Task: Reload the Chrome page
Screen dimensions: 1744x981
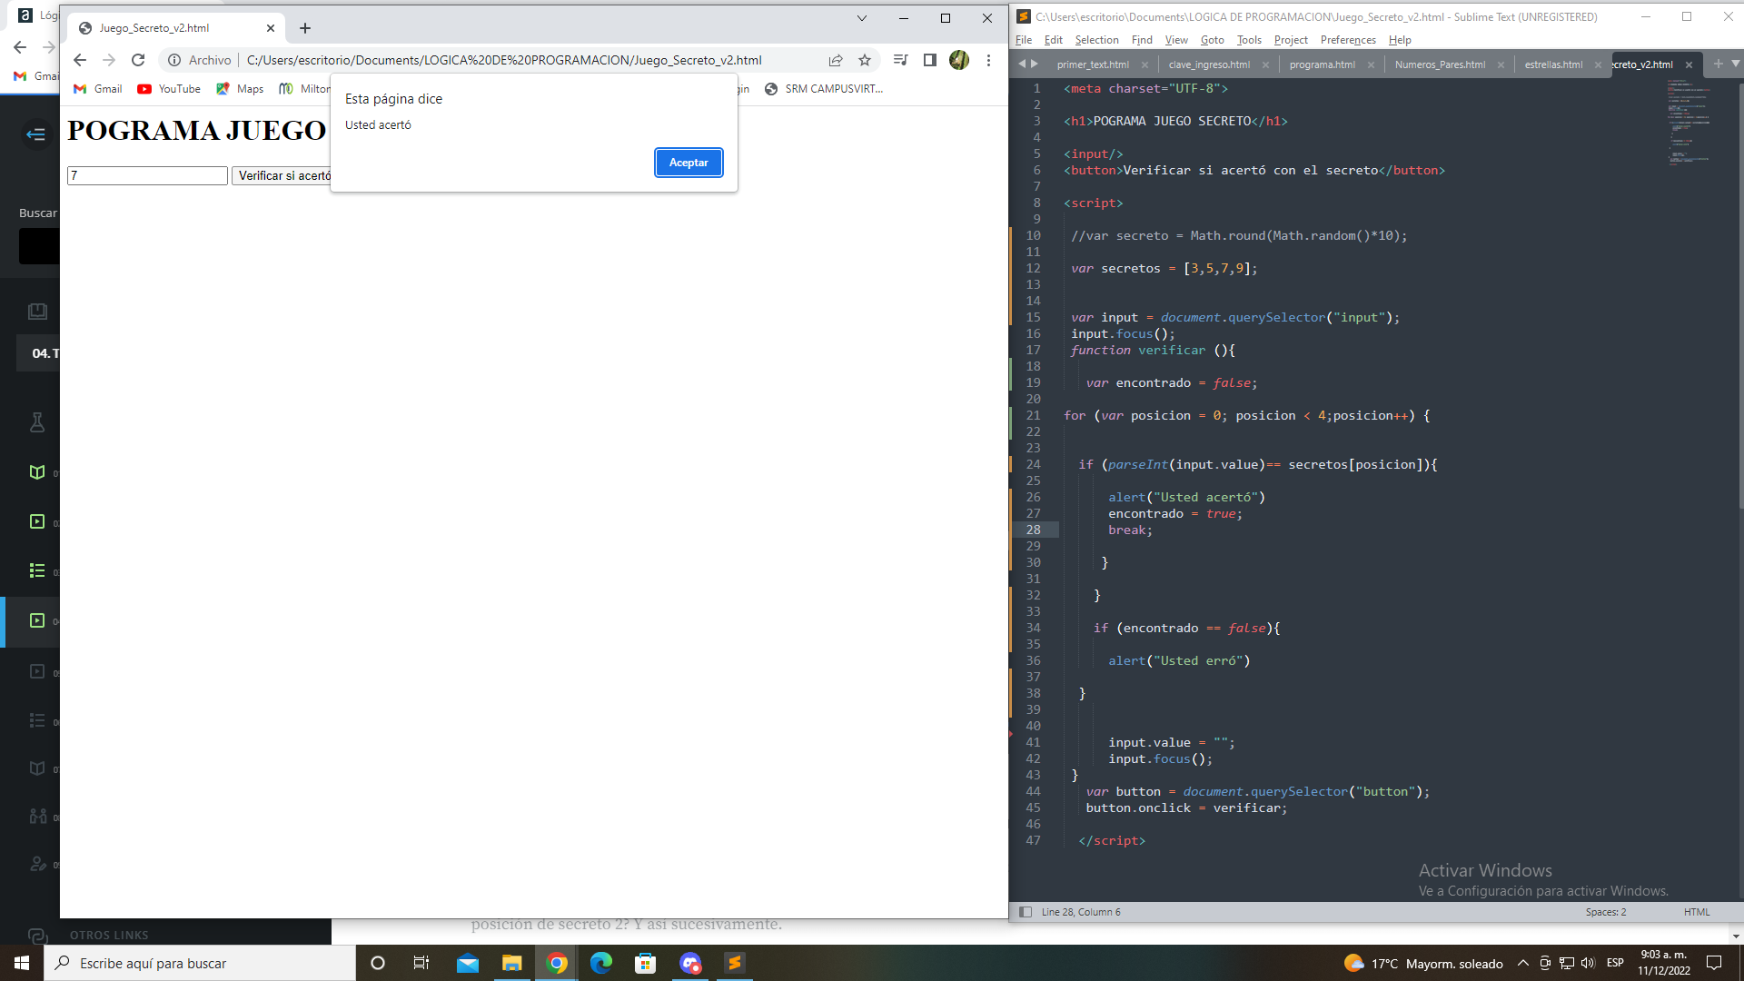Action: (x=138, y=60)
